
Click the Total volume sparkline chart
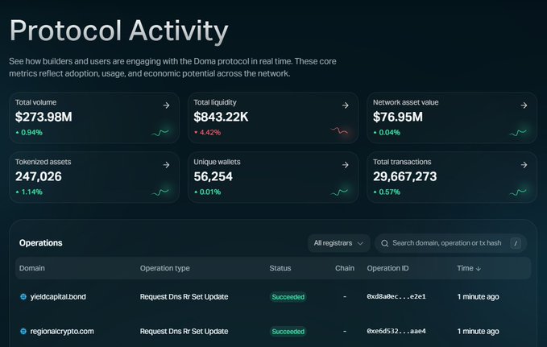click(160, 133)
